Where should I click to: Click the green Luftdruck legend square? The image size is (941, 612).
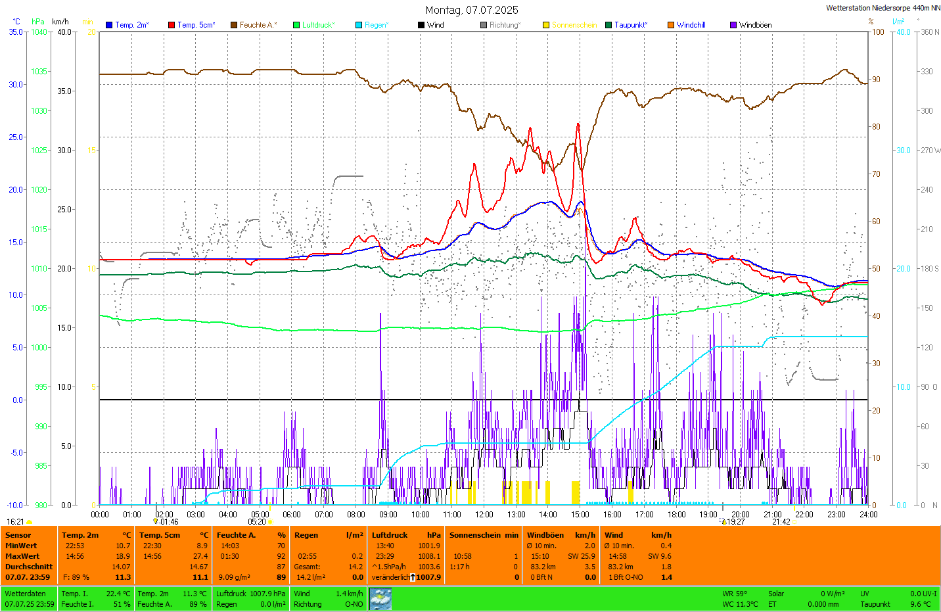pos(296,25)
